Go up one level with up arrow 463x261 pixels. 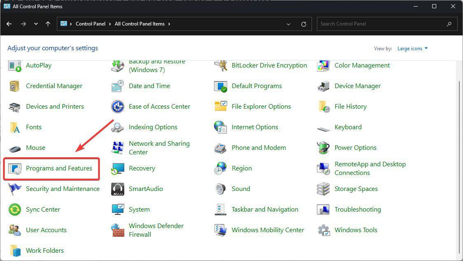(x=48, y=24)
